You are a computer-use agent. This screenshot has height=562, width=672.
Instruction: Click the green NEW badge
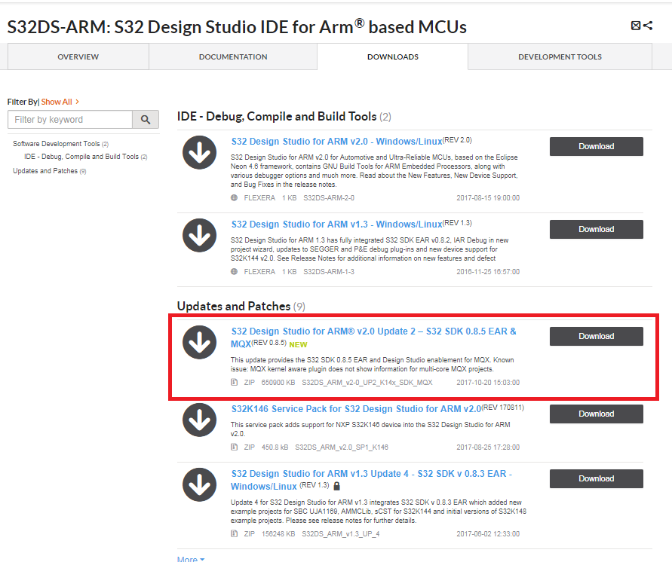(298, 344)
